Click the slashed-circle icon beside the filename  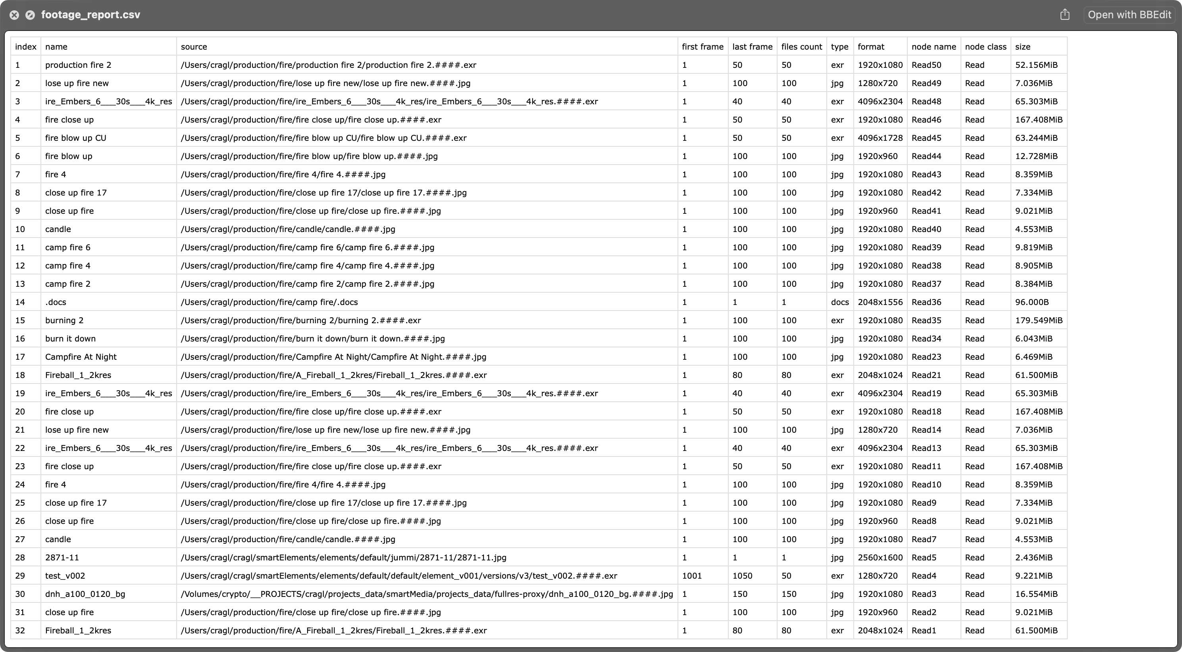coord(30,15)
